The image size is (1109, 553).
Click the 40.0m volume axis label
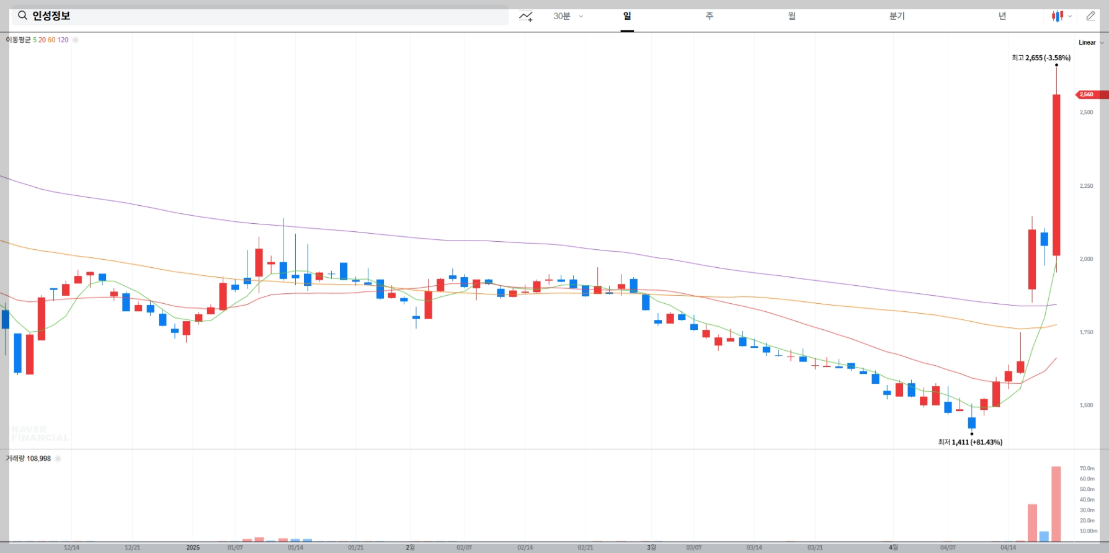tap(1087, 500)
